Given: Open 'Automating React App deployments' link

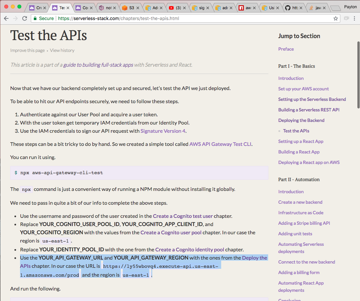Looking at the screenshot, I should click(301, 287).
